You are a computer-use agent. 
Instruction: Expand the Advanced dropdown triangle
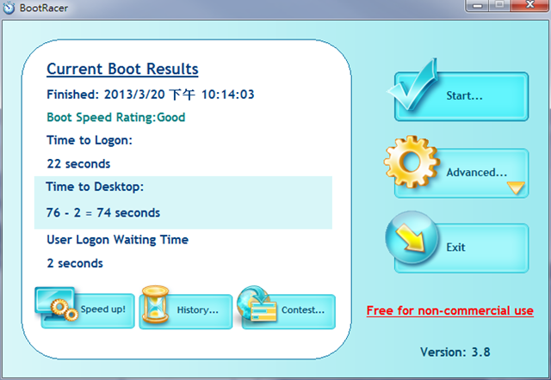(x=516, y=187)
